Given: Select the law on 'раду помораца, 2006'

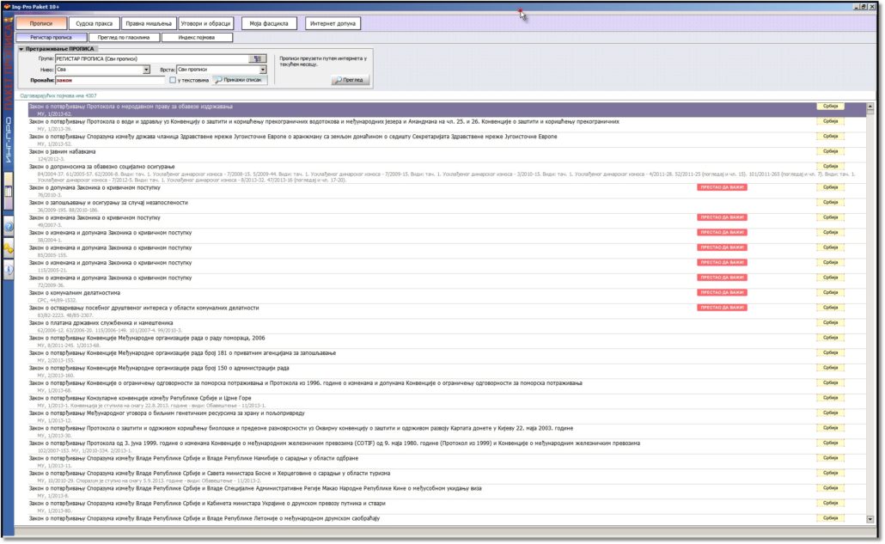Looking at the screenshot, I should (x=447, y=341).
